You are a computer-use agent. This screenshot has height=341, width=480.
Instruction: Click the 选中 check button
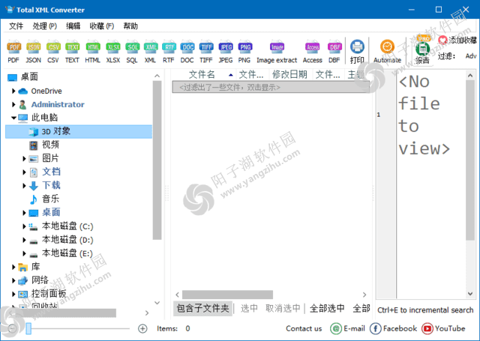tap(249, 308)
